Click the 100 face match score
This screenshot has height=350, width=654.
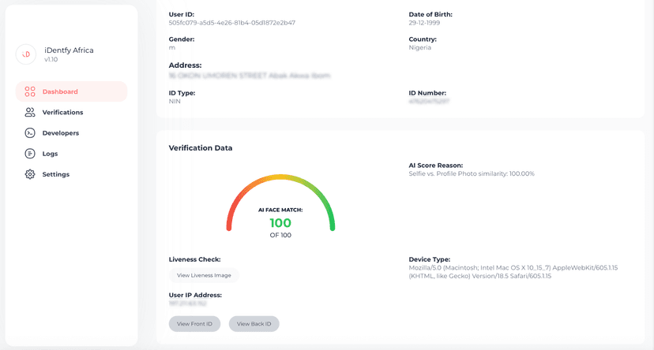tap(280, 223)
